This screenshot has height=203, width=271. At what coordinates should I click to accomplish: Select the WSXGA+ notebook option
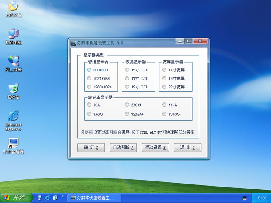coord(134,114)
